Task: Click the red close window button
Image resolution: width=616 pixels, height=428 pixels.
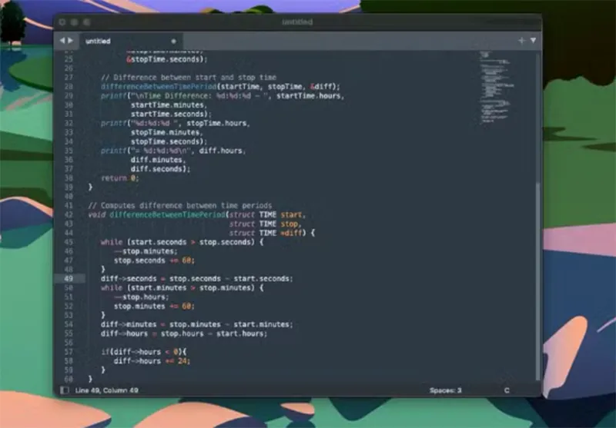Action: point(62,22)
